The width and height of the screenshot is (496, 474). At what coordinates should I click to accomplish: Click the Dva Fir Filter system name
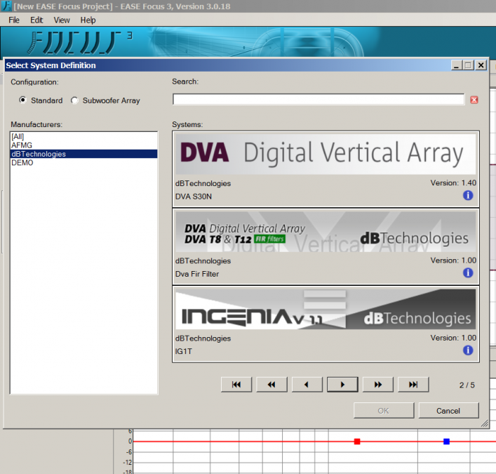197,274
